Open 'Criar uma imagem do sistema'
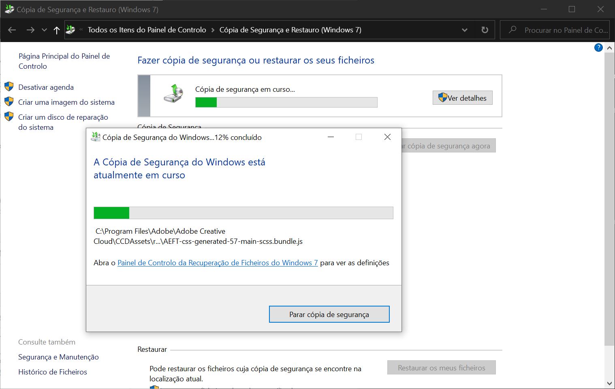 66,102
